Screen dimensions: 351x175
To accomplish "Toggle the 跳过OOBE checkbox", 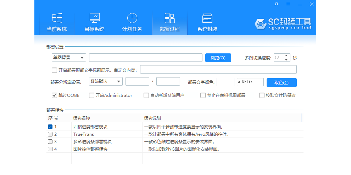I will point(54,95).
